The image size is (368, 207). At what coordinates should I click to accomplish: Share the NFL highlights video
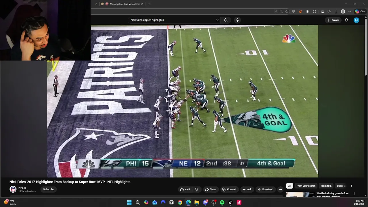(x=210, y=189)
